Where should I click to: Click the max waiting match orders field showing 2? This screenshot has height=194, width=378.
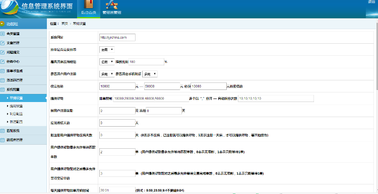pos(117,152)
